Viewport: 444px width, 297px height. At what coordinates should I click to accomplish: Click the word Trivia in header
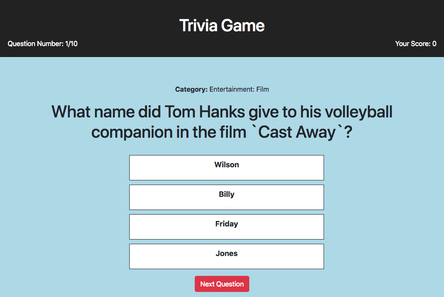click(x=198, y=25)
